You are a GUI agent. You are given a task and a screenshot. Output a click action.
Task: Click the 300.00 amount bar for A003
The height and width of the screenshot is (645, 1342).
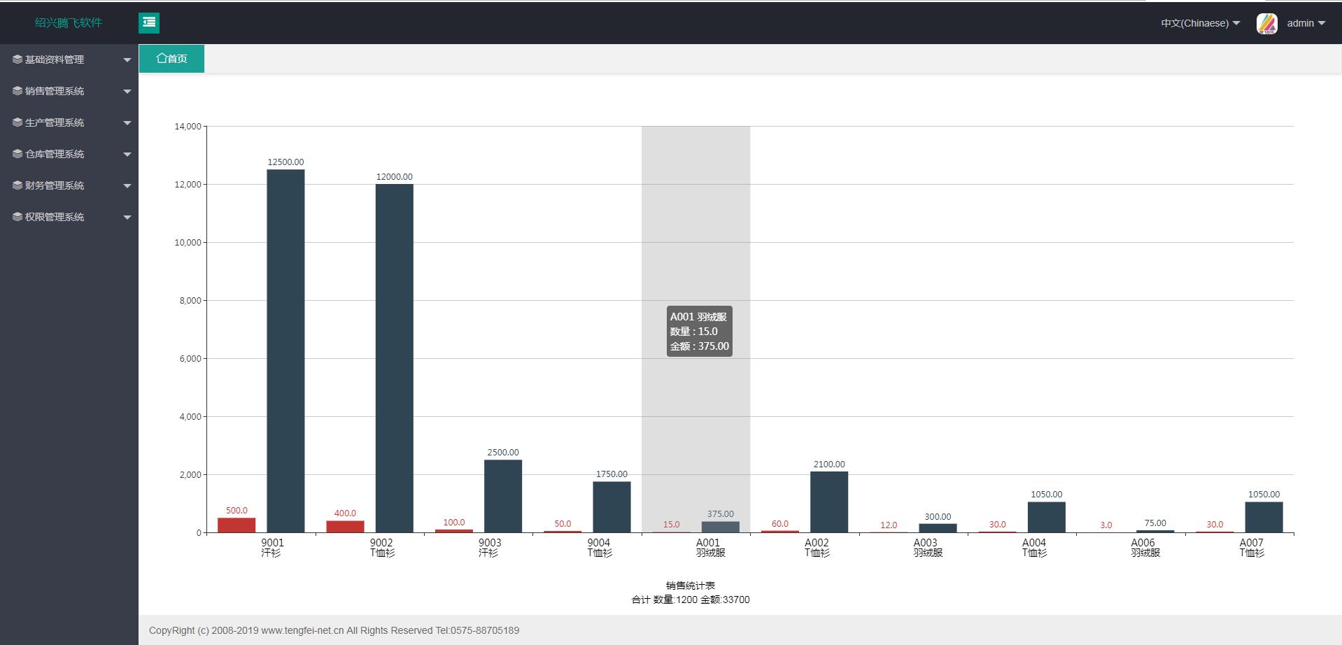point(938,528)
